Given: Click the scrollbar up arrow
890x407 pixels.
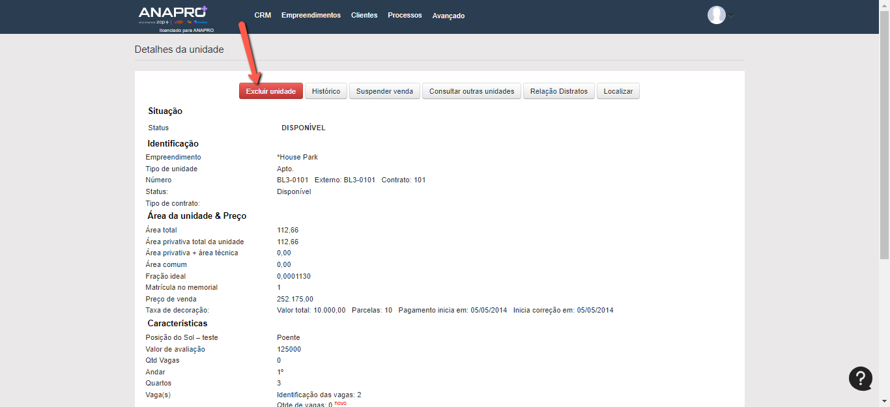Looking at the screenshot, I should (x=884, y=5).
